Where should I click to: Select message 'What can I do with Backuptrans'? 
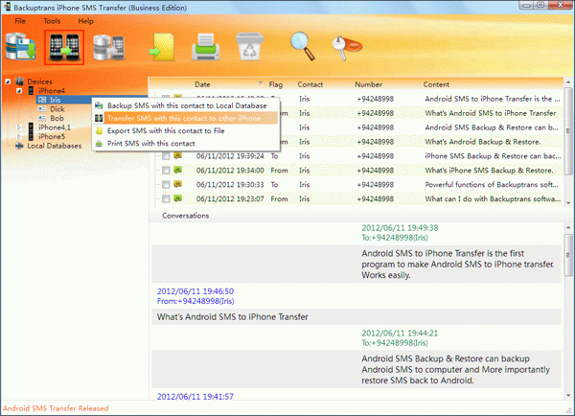pyautogui.click(x=493, y=198)
